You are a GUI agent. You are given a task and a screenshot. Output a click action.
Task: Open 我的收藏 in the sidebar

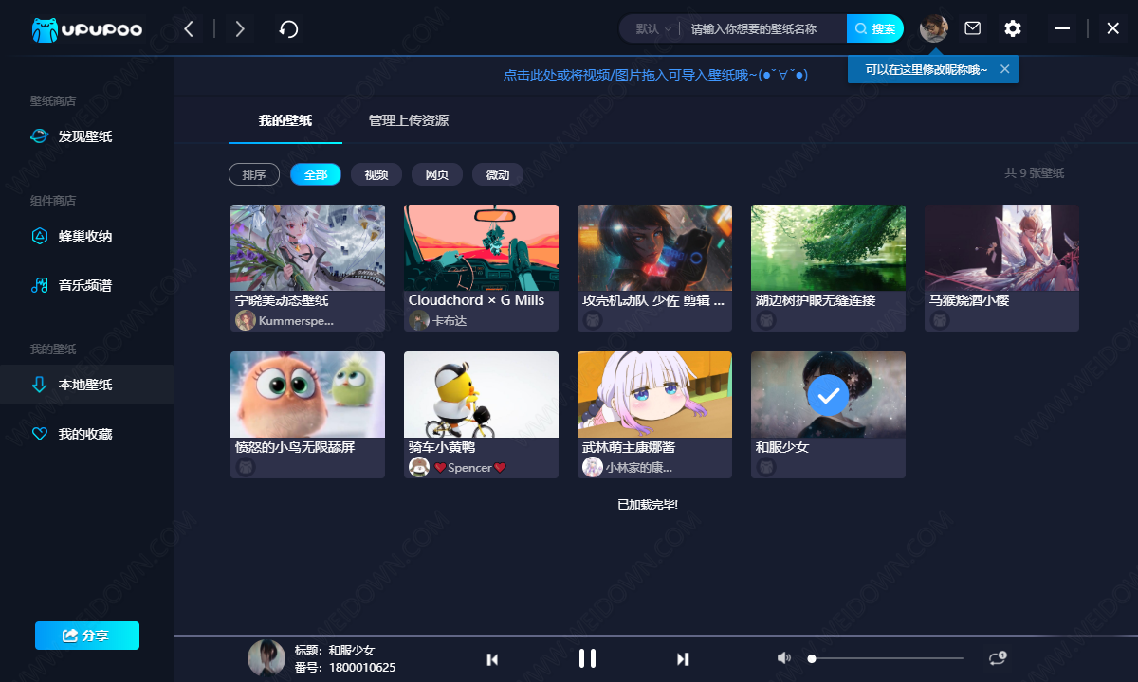tap(86, 434)
